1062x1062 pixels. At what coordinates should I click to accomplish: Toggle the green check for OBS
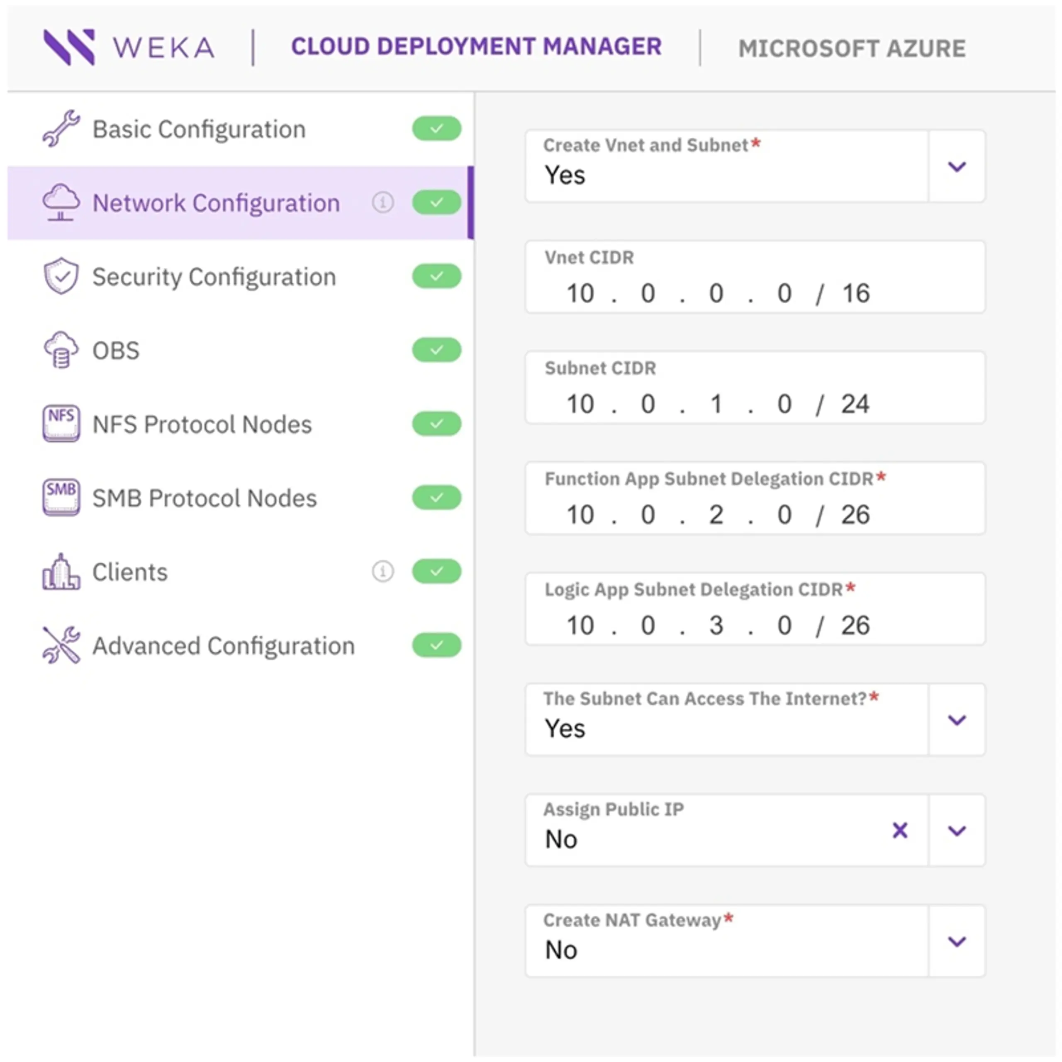[436, 350]
